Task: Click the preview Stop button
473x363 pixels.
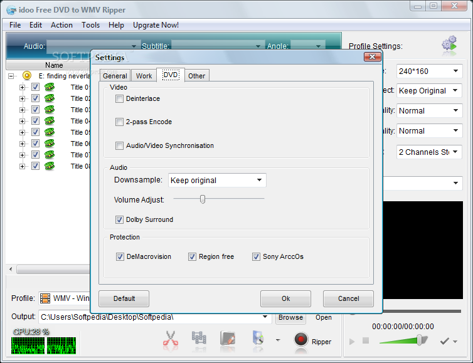Action: [366, 340]
